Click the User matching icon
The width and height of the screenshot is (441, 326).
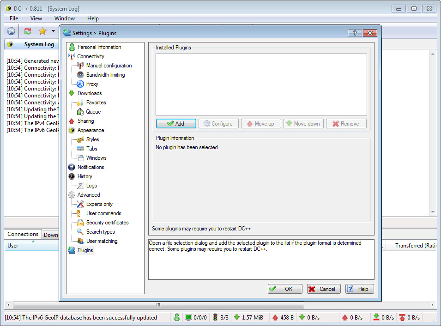[80, 241]
